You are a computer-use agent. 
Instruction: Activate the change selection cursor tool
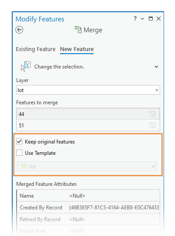coord(26,66)
